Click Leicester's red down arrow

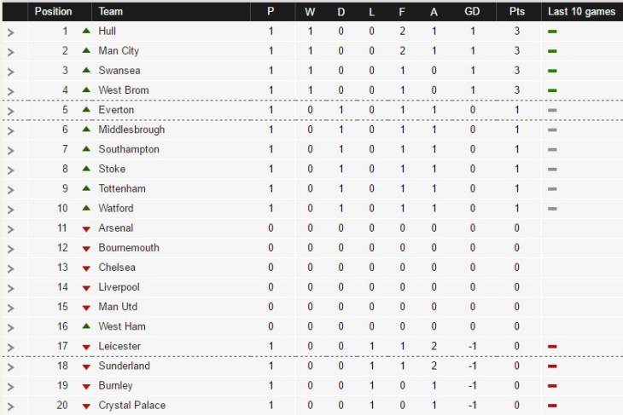86,347
